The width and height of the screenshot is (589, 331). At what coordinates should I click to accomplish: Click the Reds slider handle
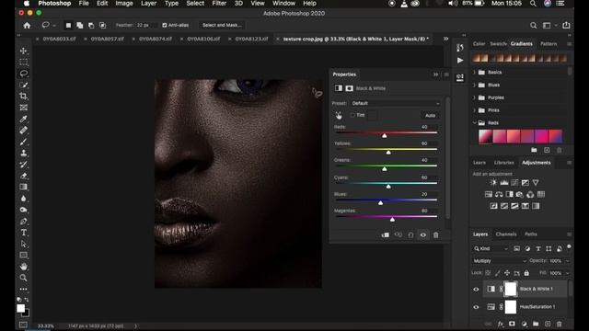(385, 135)
